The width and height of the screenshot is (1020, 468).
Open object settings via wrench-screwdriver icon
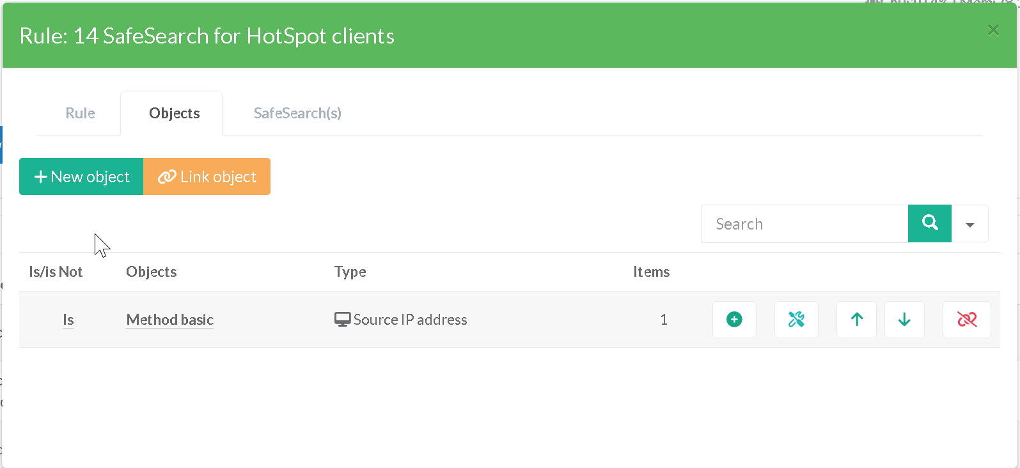[x=796, y=320]
